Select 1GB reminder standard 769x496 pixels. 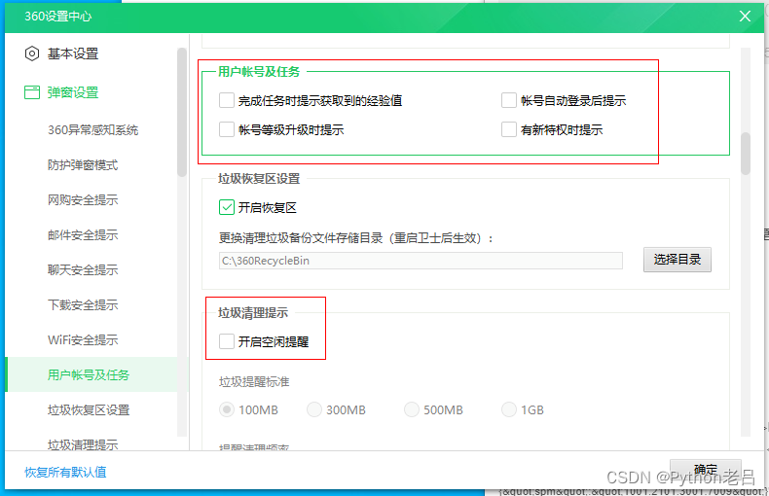[509, 409]
